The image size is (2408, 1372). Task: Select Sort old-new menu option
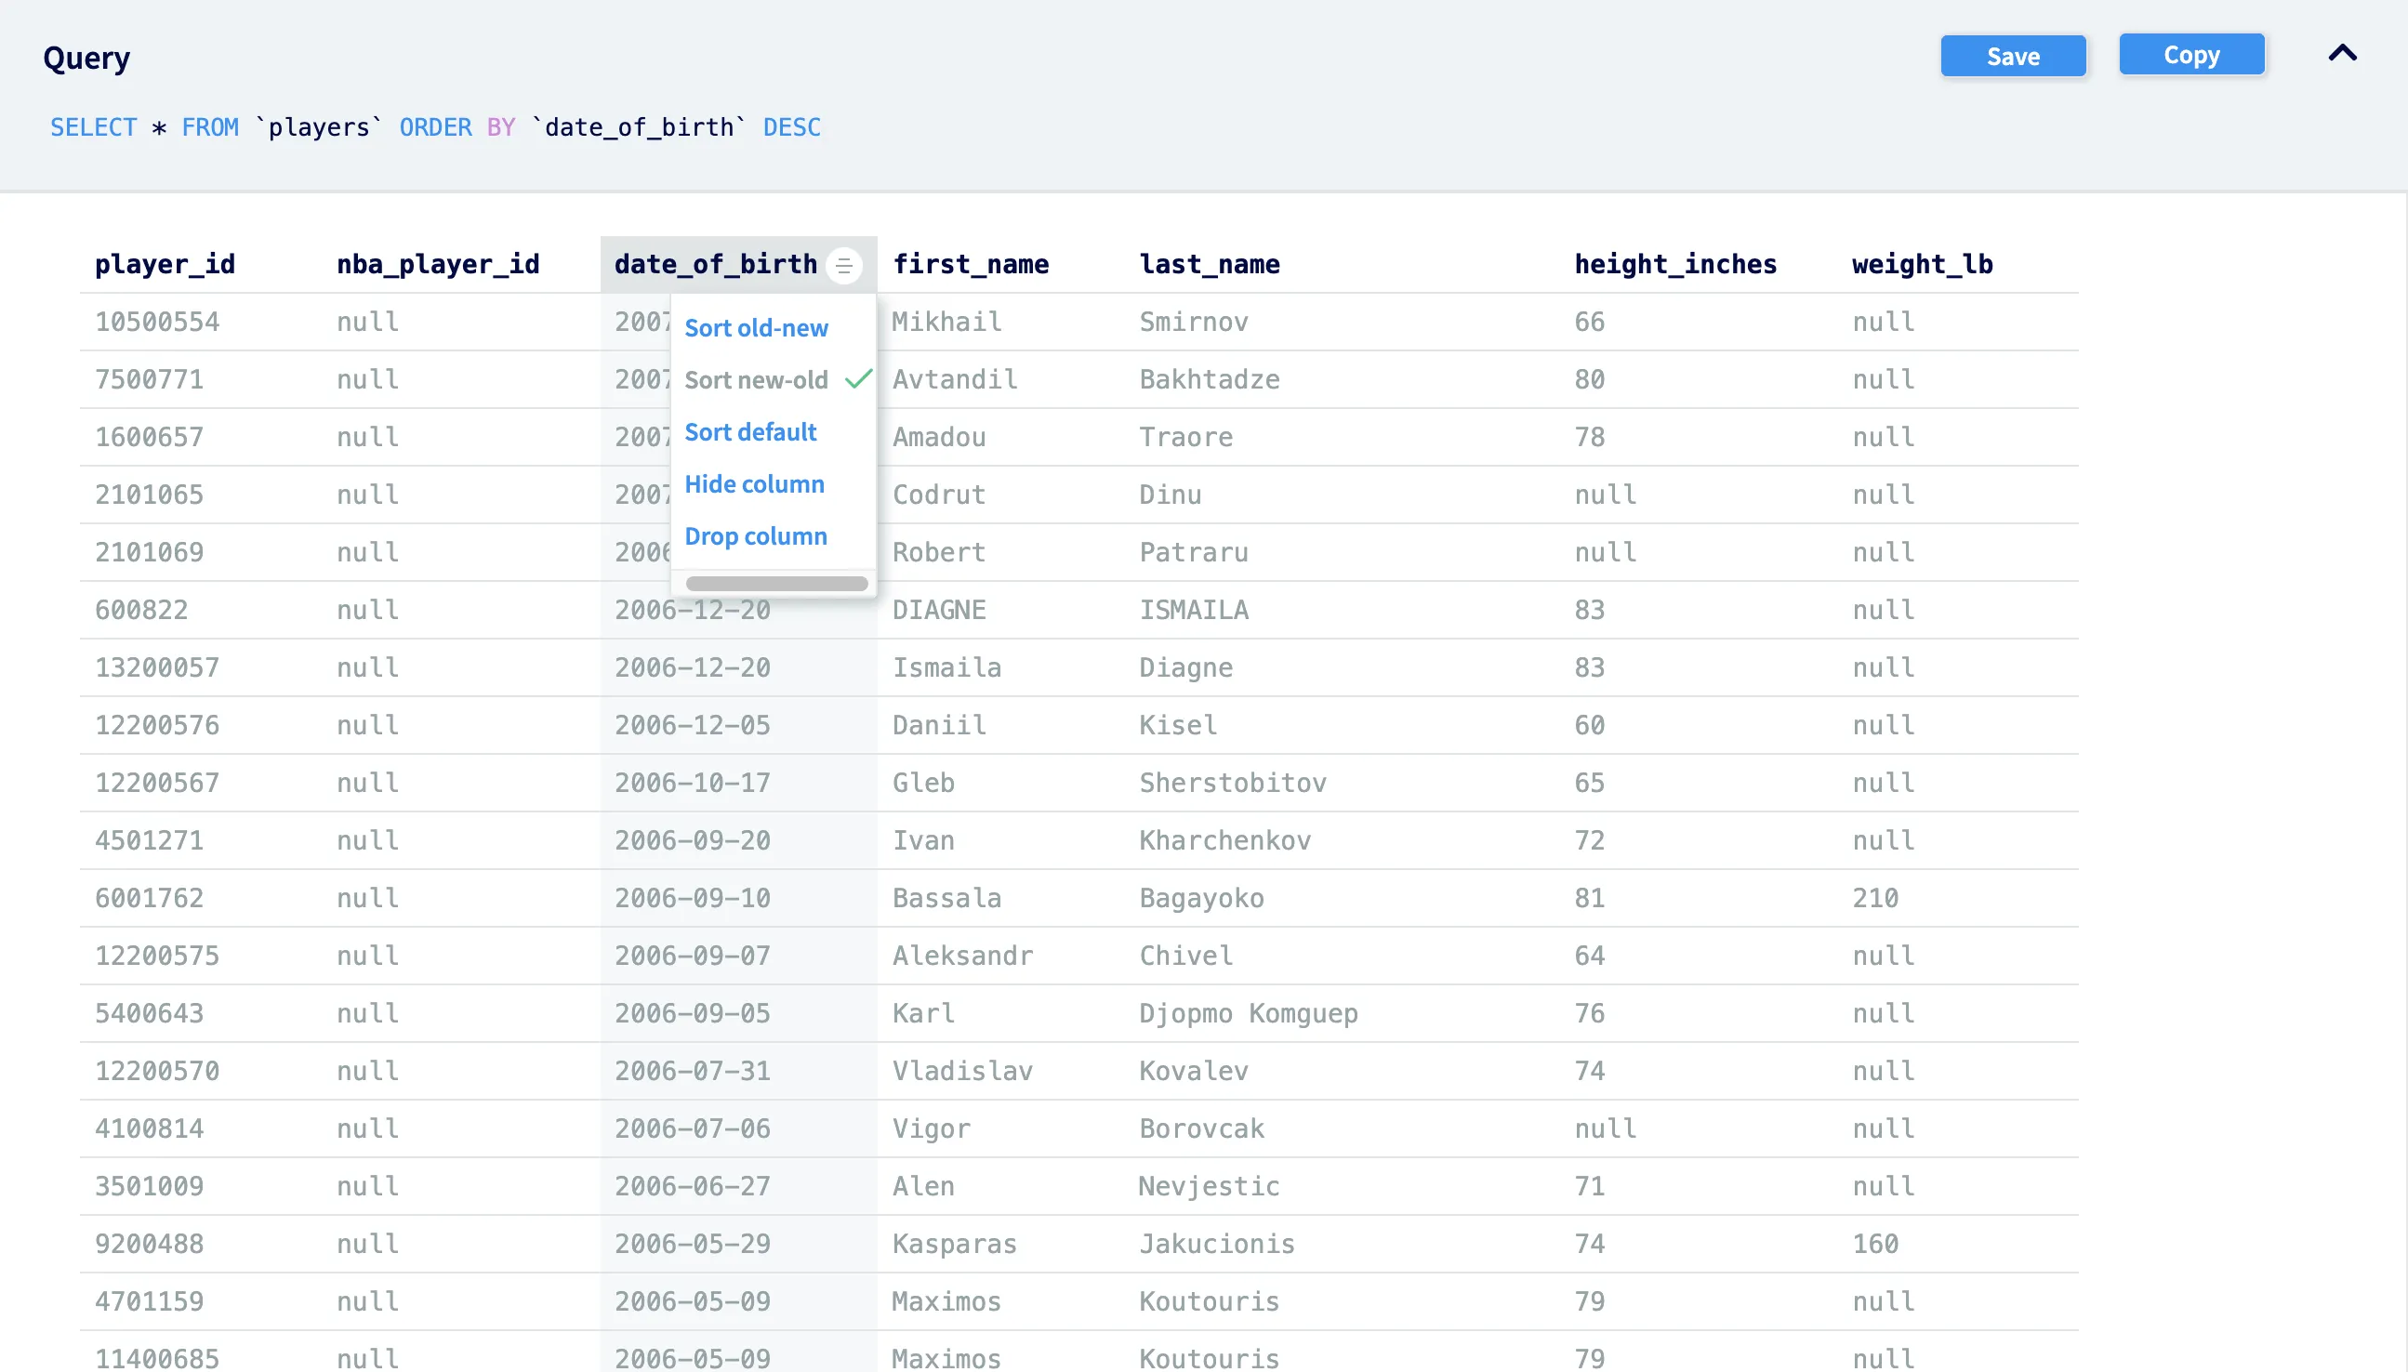click(x=756, y=328)
